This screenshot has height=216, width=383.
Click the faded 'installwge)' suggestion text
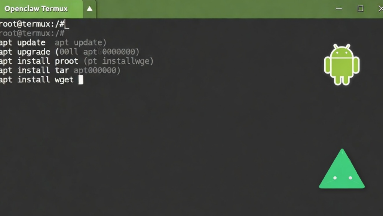[x=128, y=61]
